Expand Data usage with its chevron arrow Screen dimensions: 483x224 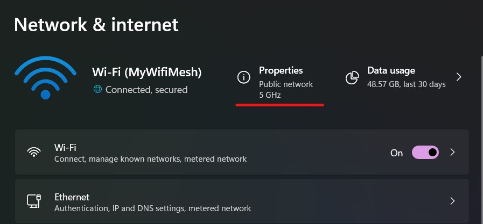tap(459, 77)
